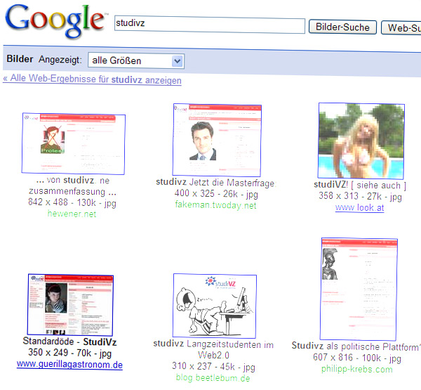Click the Bilder section heading
Viewport: 421px width, 390px height.
click(x=19, y=60)
